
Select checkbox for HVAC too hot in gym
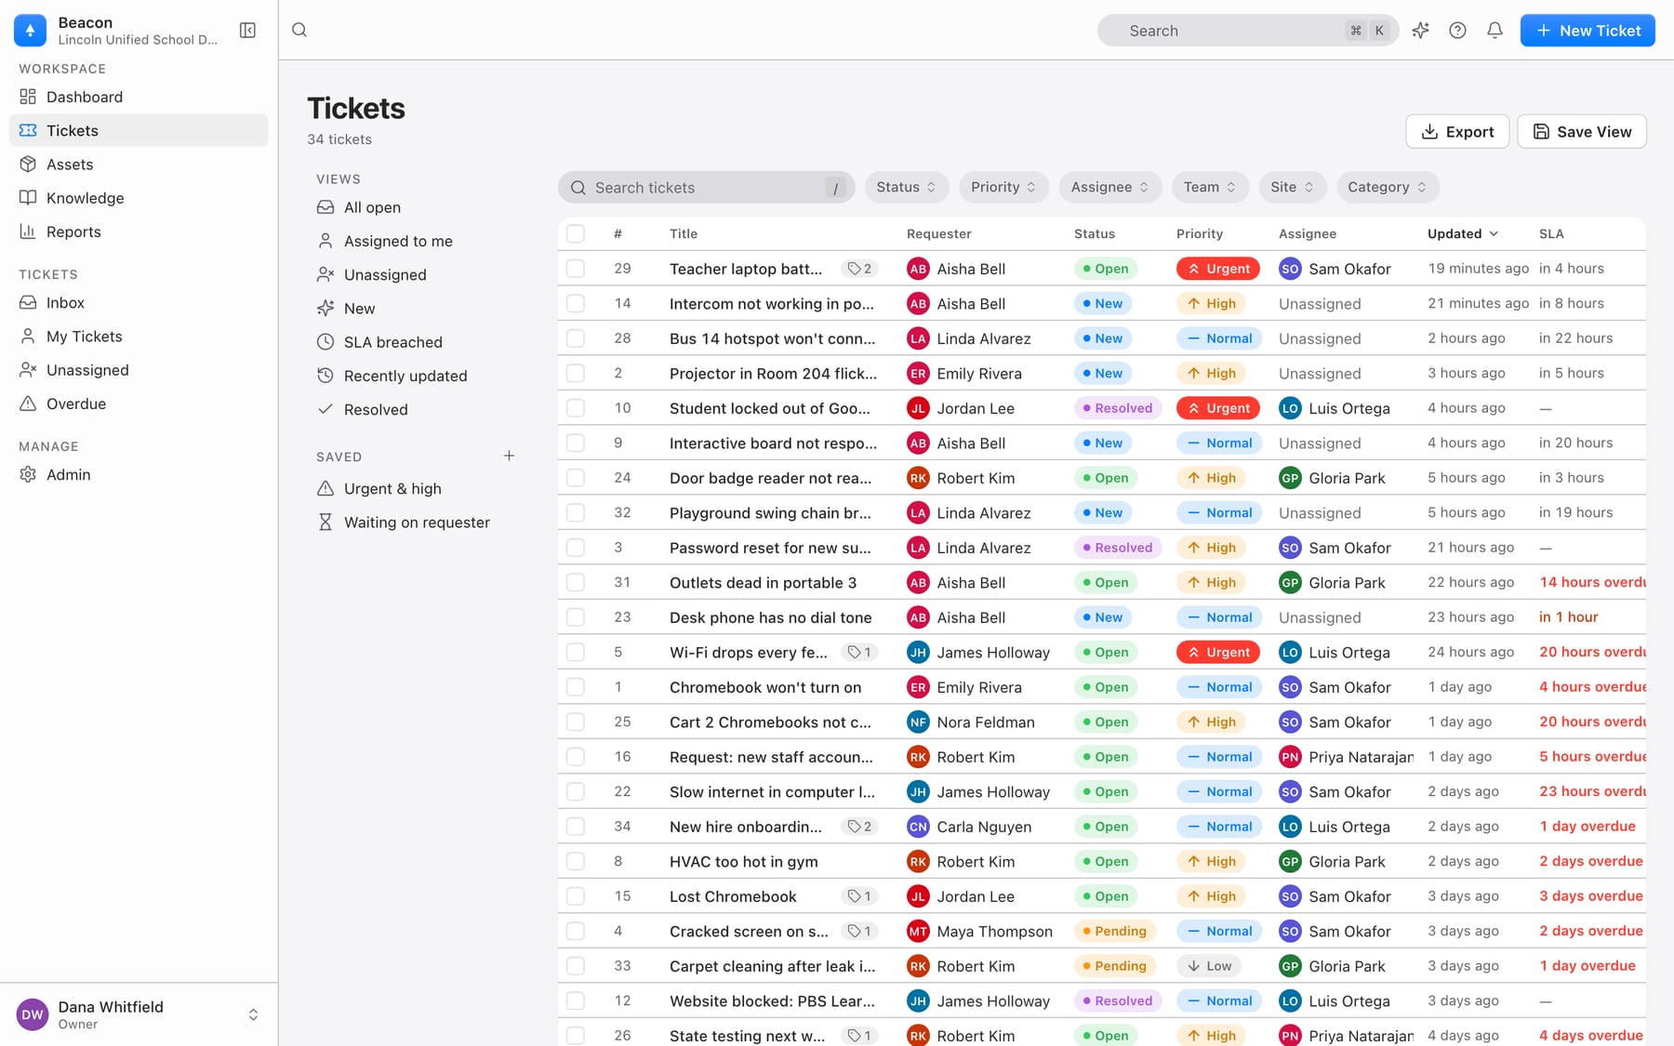click(x=576, y=862)
